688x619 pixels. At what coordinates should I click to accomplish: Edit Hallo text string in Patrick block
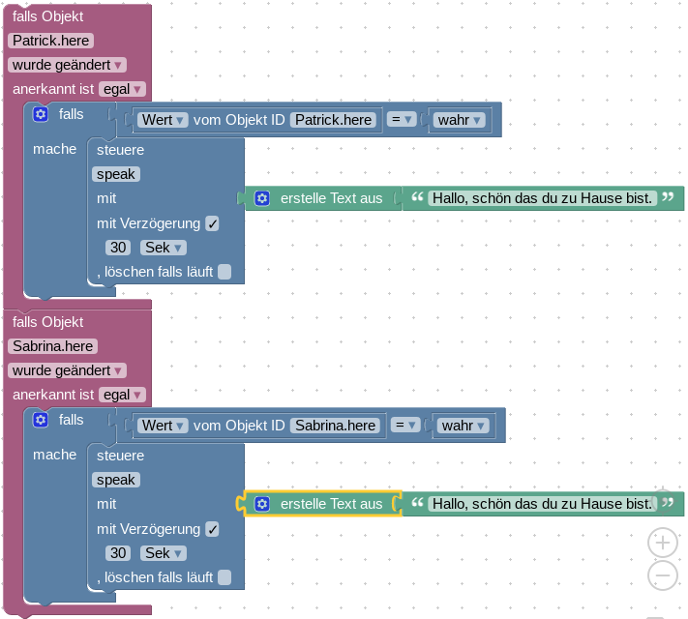click(x=542, y=198)
